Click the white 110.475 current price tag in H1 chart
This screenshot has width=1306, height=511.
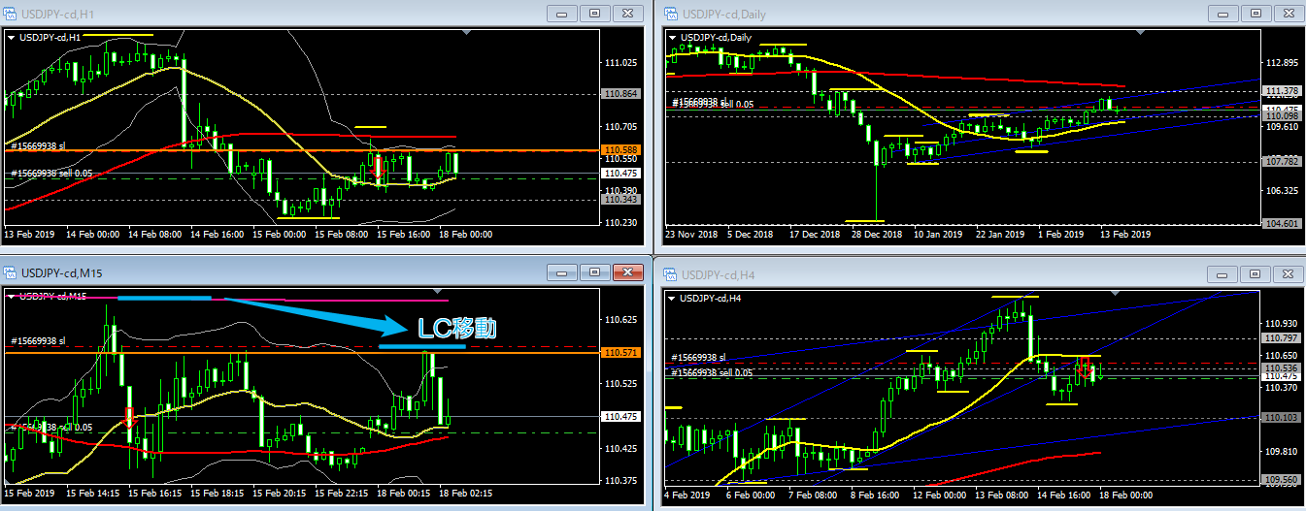click(620, 173)
